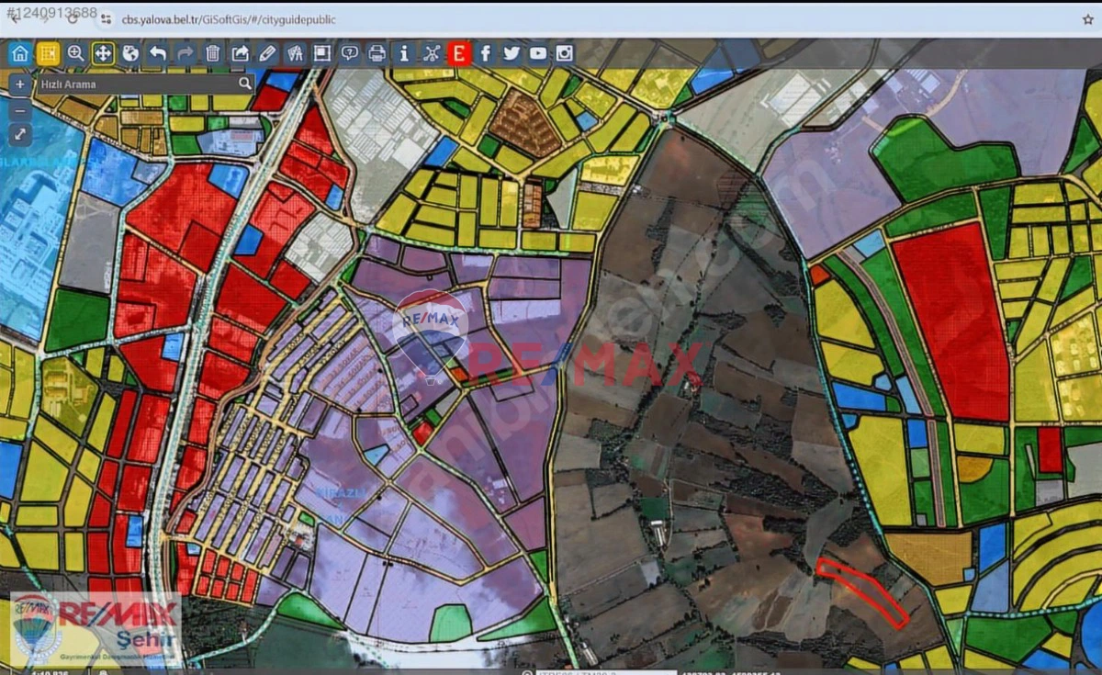Image resolution: width=1102 pixels, height=675 pixels.
Task: Open the YouTube link
Action: click(x=538, y=53)
